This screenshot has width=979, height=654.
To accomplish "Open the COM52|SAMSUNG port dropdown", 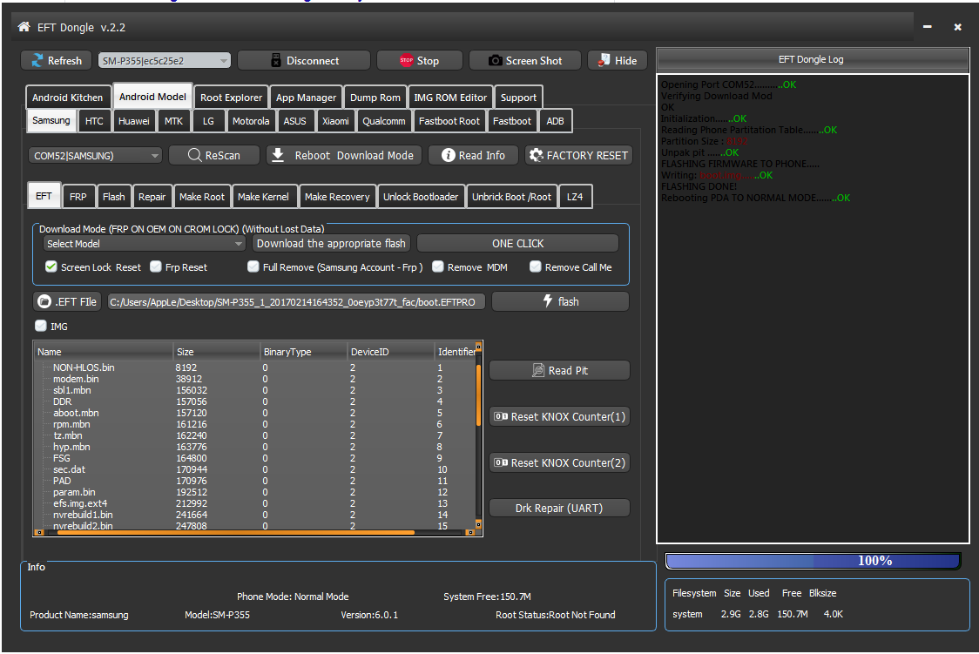I will (95, 155).
